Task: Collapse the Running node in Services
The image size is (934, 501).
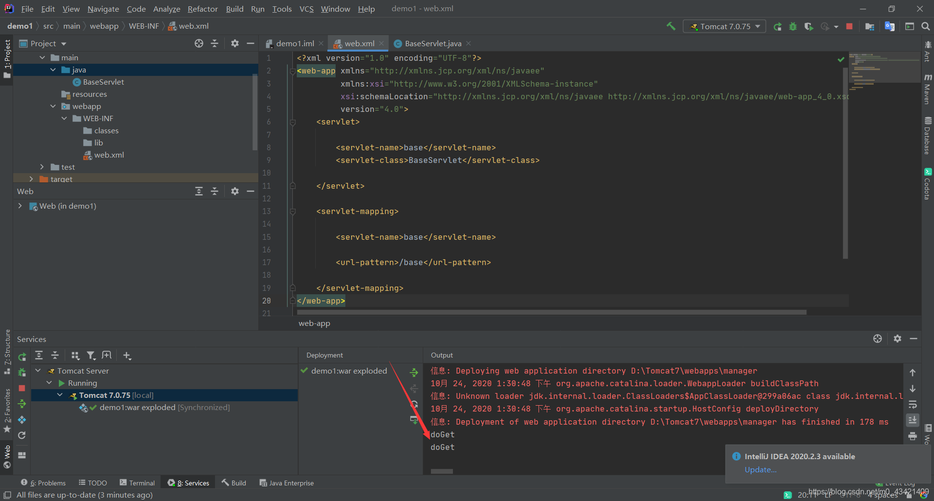Action: (x=49, y=383)
